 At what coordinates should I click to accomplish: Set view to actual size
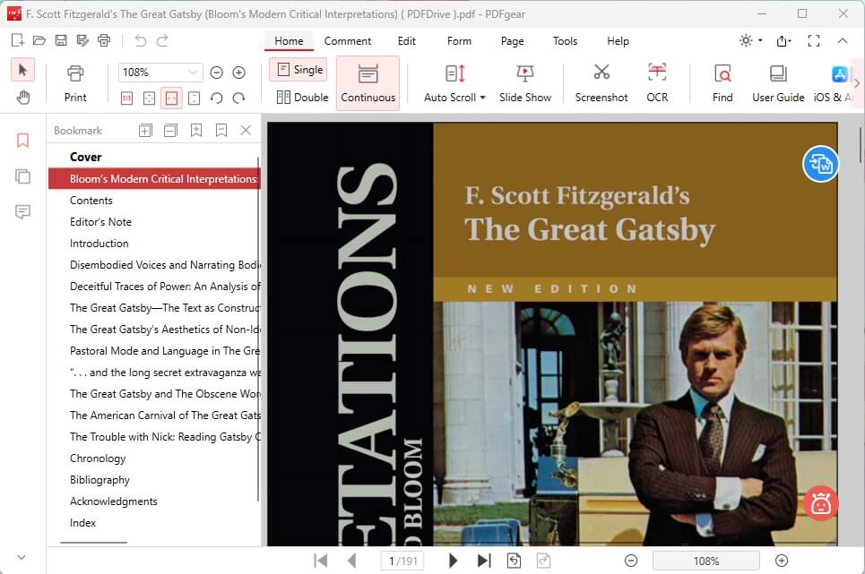click(127, 98)
